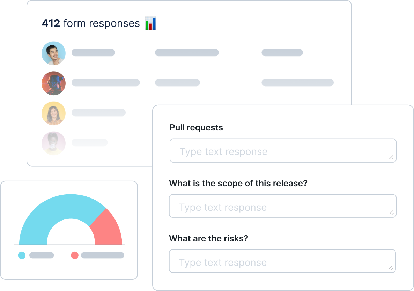Open the fourth respondent's faded avatar
The width and height of the screenshot is (414, 291).
pos(54,143)
